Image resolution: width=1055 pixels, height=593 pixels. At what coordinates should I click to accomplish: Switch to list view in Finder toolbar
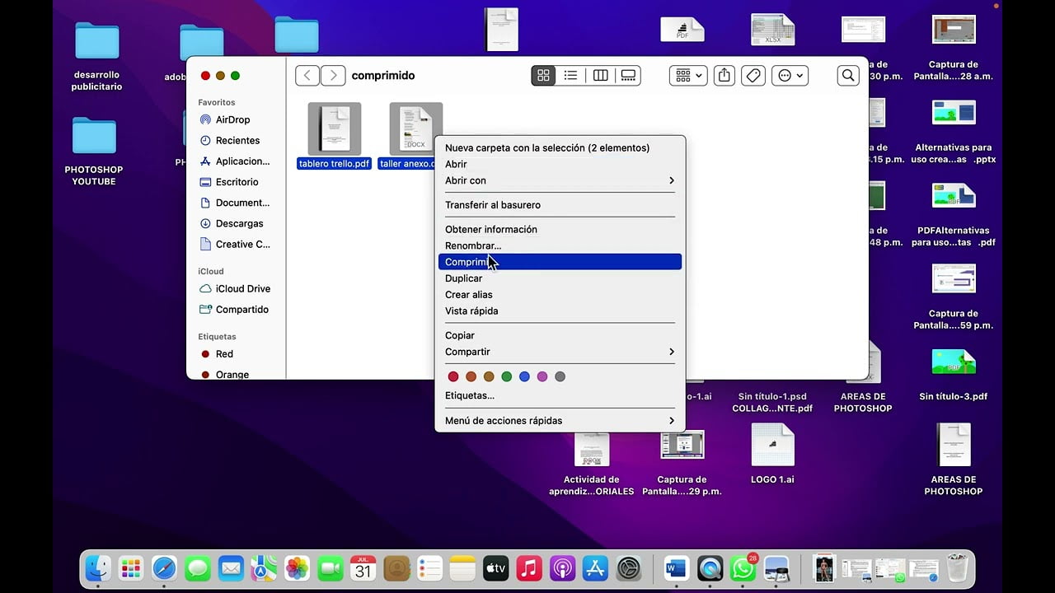(x=571, y=75)
